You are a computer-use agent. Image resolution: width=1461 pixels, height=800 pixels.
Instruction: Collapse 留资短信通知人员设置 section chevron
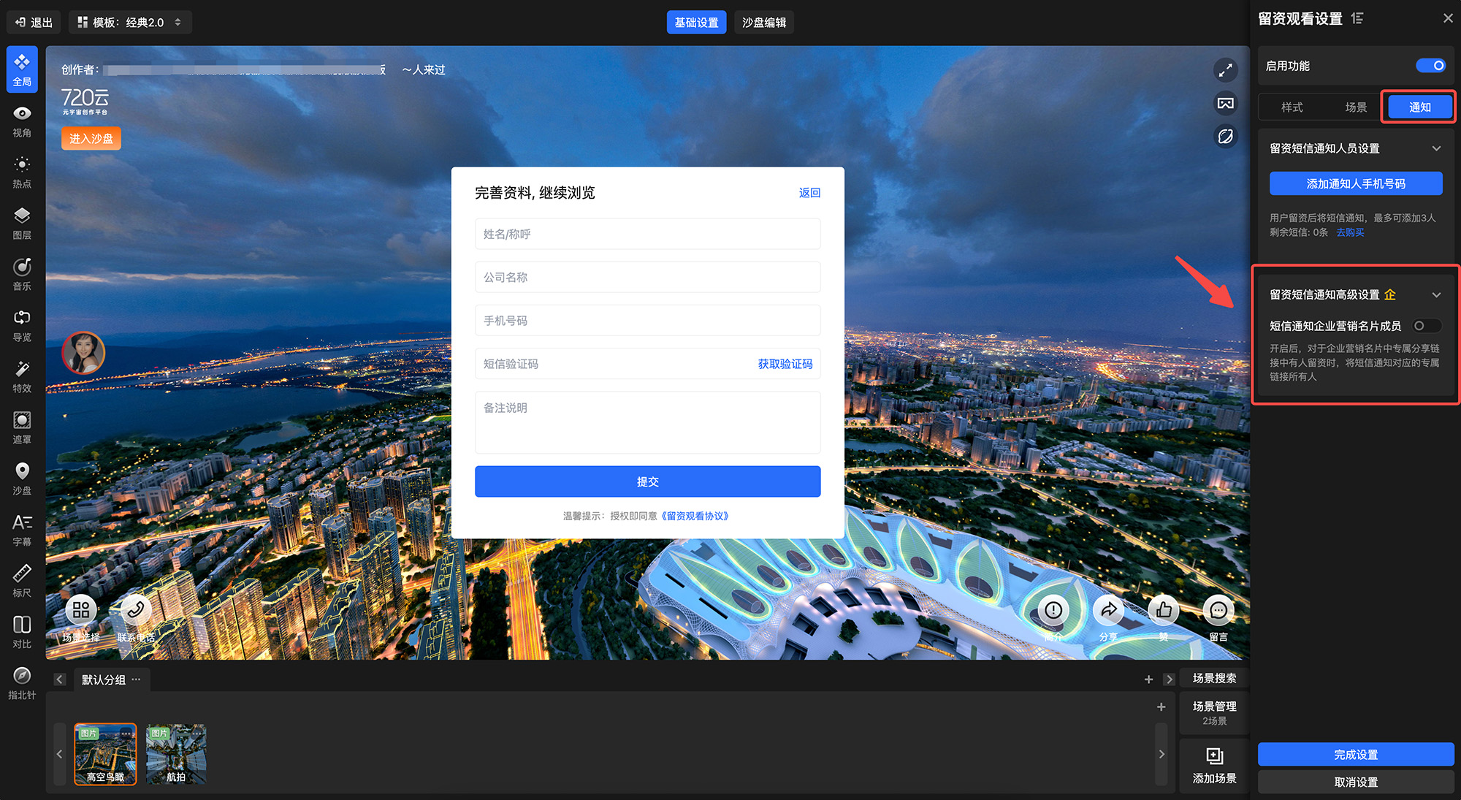[x=1436, y=148]
